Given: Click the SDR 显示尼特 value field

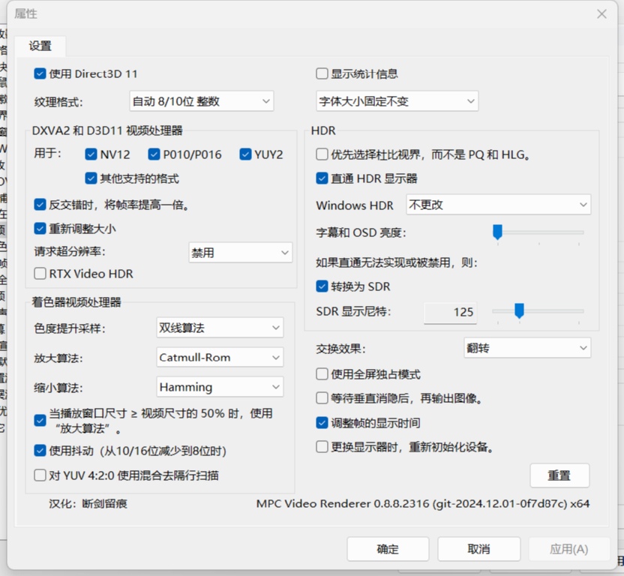Looking at the screenshot, I should tap(451, 312).
